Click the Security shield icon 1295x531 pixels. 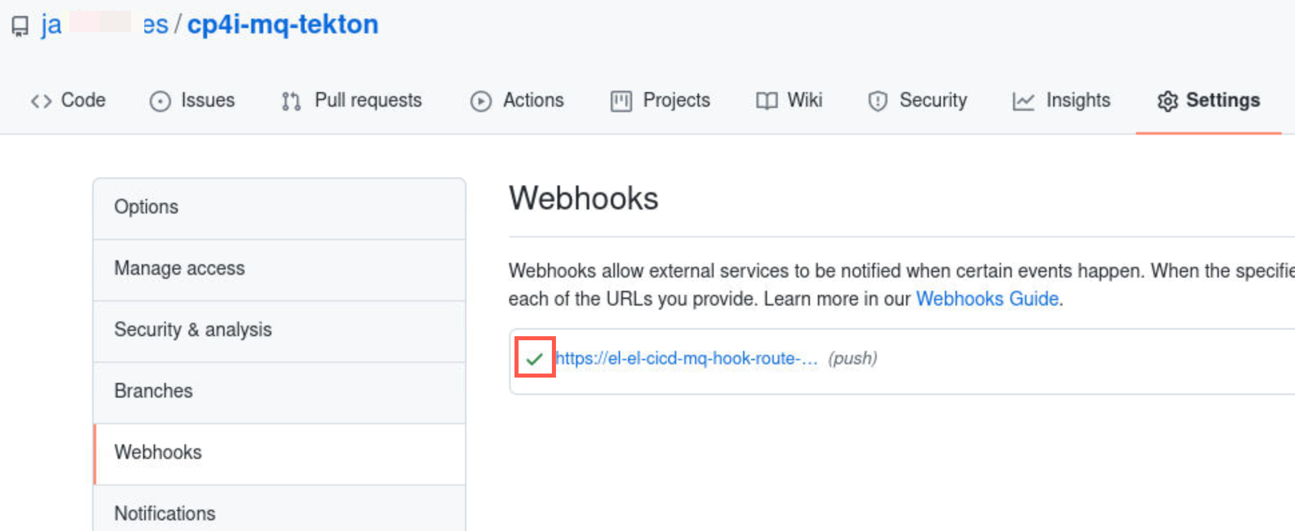point(877,101)
